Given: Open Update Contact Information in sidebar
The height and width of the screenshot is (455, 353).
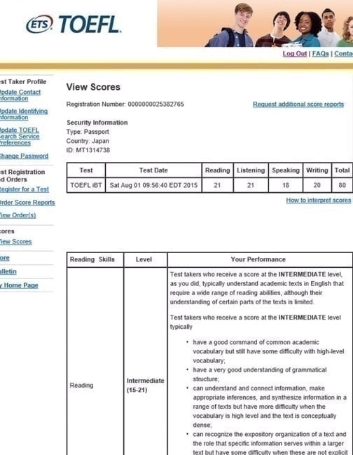Looking at the screenshot, I should (20, 95).
